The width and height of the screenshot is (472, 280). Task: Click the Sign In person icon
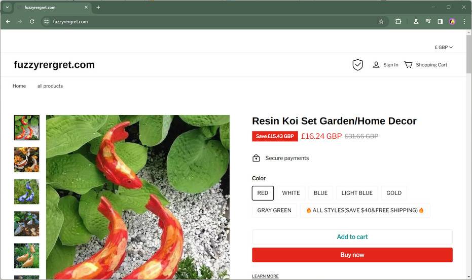[376, 65]
